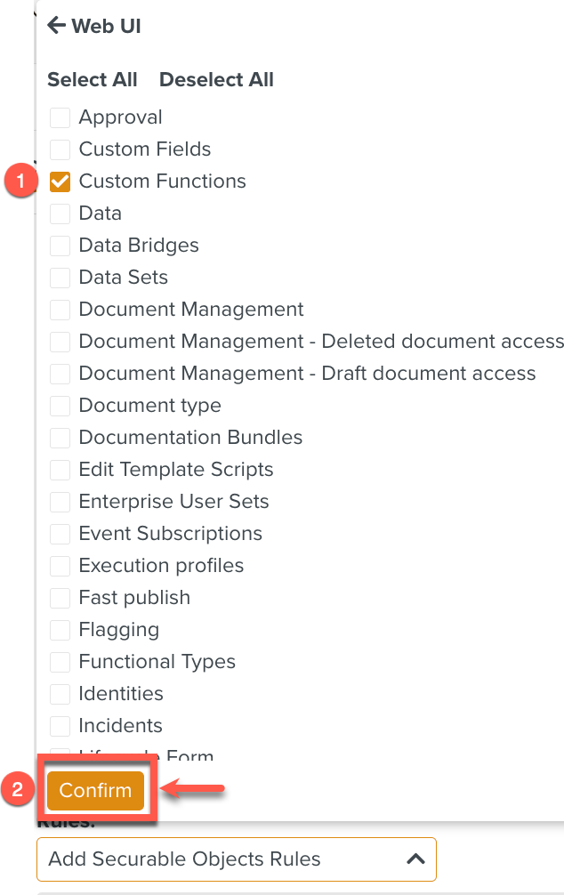564x895 pixels.
Task: Enable Documentation Bundles
Action: (60, 438)
